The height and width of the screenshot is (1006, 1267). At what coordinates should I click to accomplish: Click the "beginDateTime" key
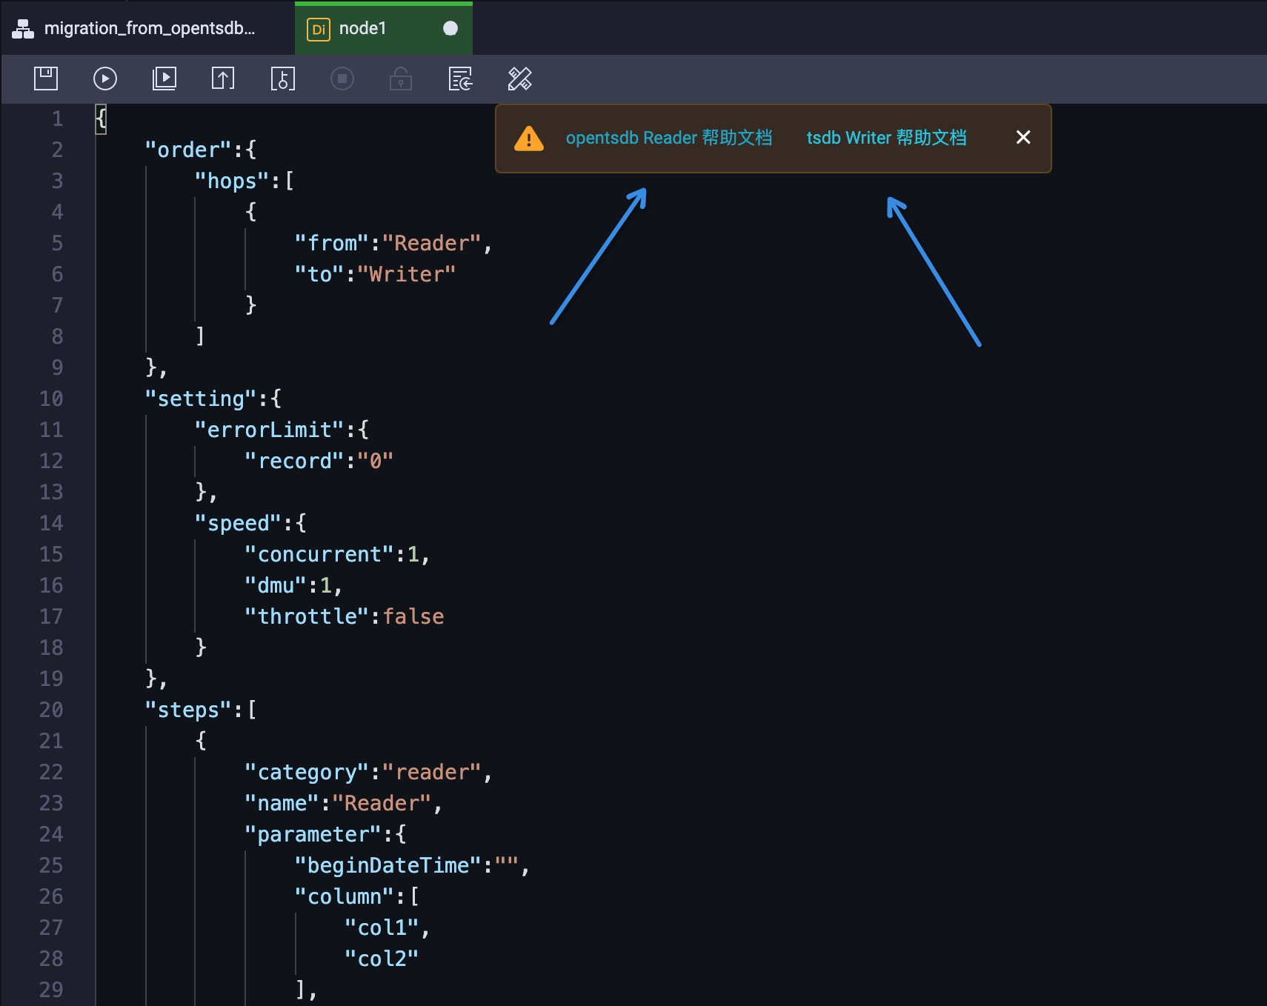(388, 865)
